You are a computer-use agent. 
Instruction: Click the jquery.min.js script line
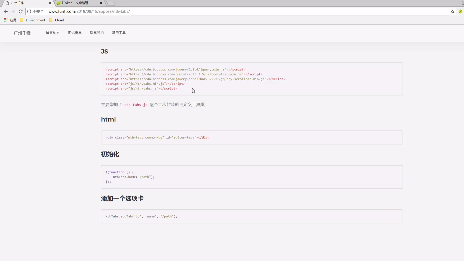coord(175,69)
